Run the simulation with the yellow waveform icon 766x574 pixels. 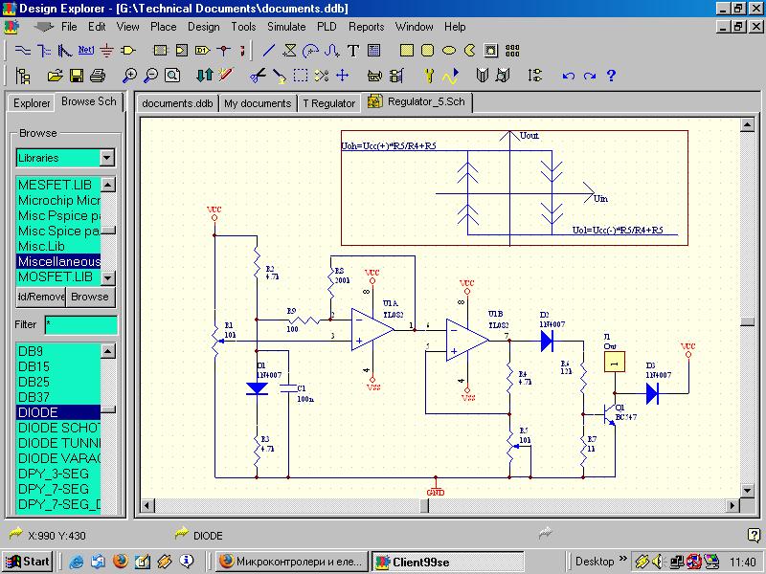click(450, 76)
